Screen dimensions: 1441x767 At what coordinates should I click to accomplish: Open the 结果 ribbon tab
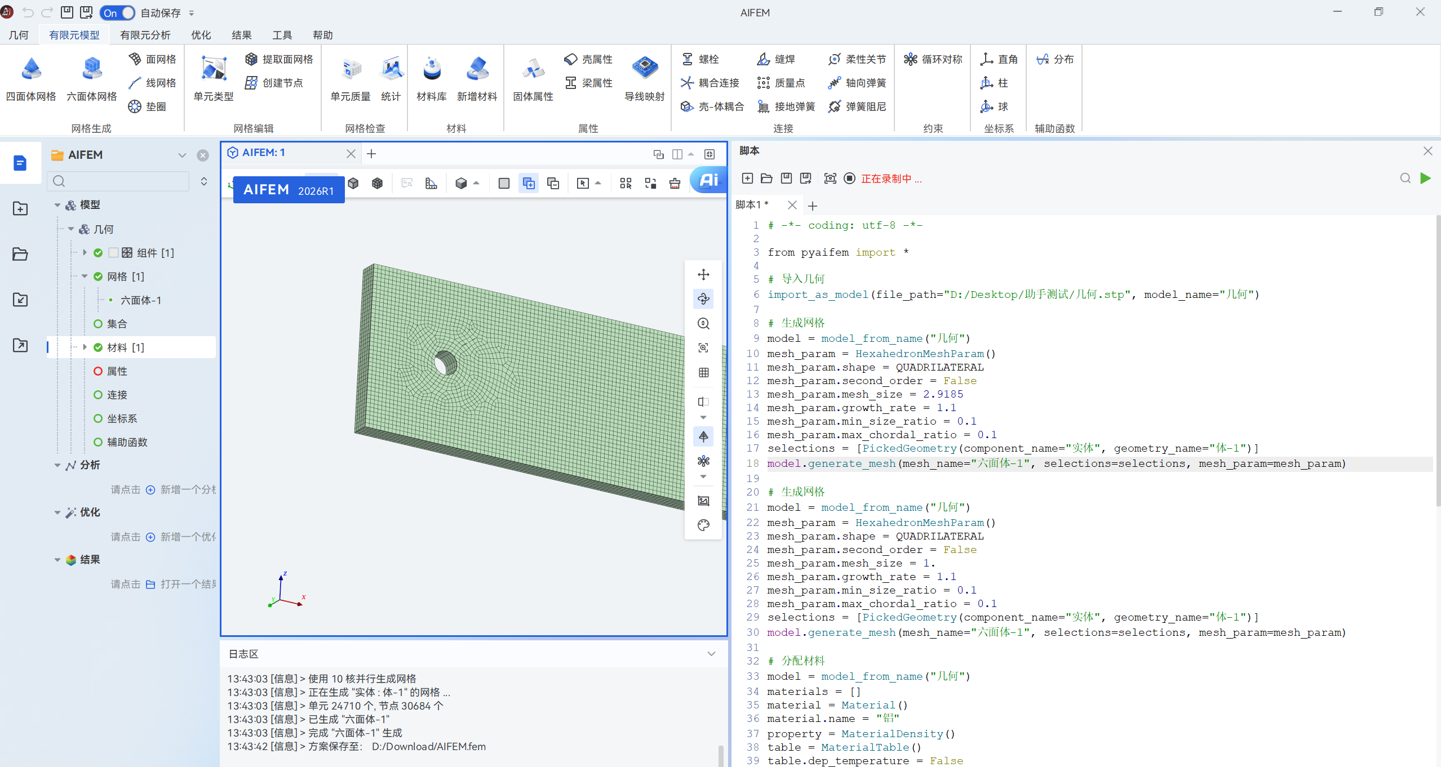[242, 35]
